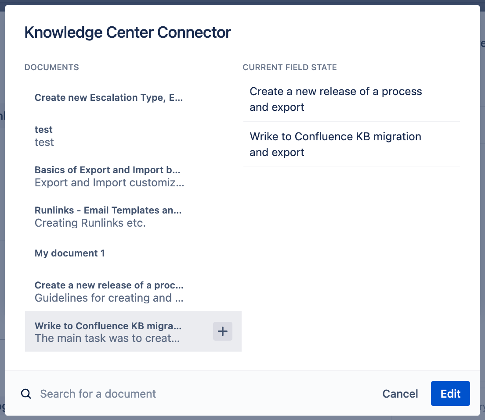
Task: Choose the Basics of Export and Import document
Action: pos(133,176)
